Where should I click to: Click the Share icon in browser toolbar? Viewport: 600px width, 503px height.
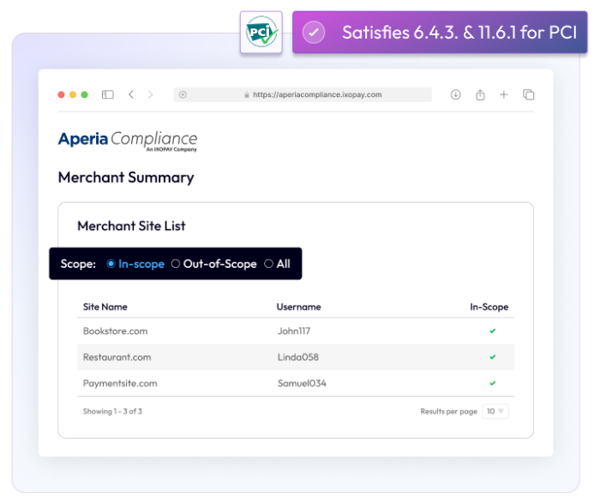(x=480, y=94)
